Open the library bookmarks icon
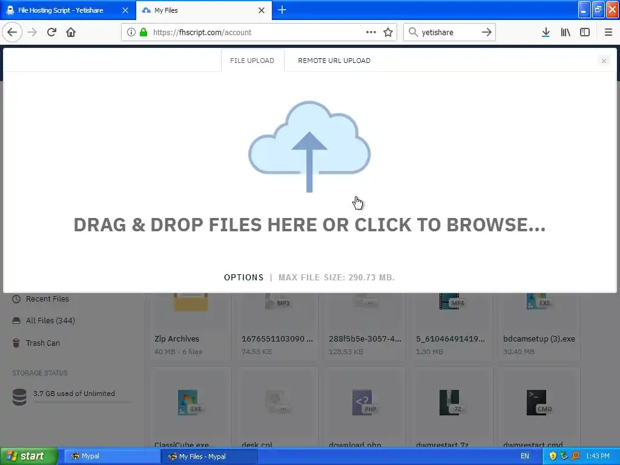This screenshot has width=620, height=465. 566,32
